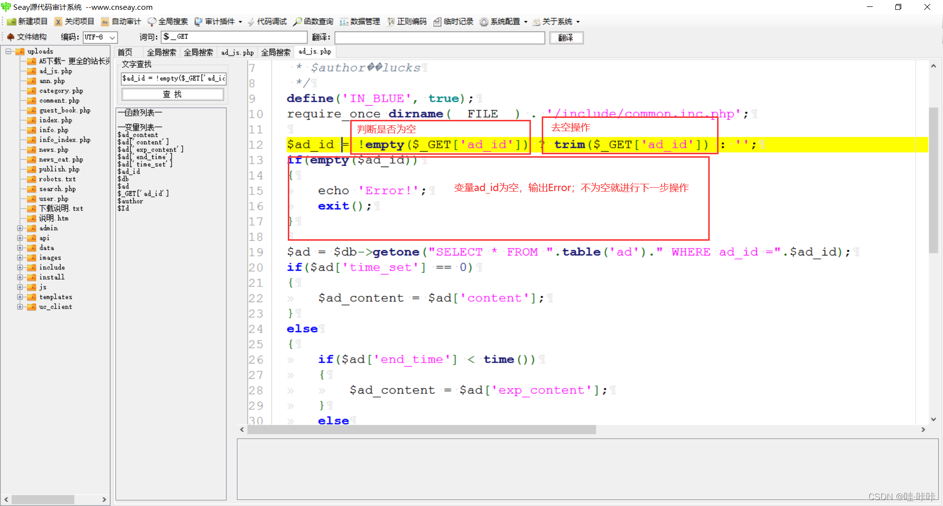This screenshot has height=506, width=943.
Task: Click the 翻译 translate button
Action: (566, 38)
